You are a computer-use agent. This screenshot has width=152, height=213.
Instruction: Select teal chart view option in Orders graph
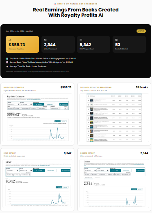click(x=134, y=189)
